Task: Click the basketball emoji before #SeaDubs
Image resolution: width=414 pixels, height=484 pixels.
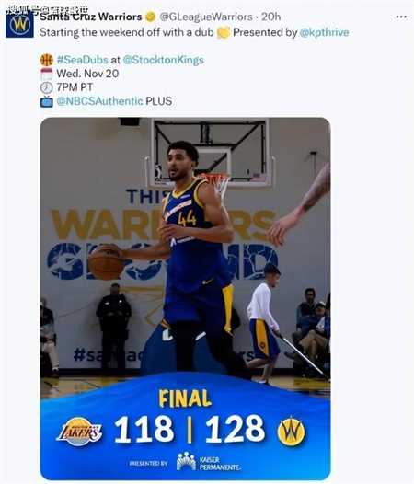Action: click(47, 60)
